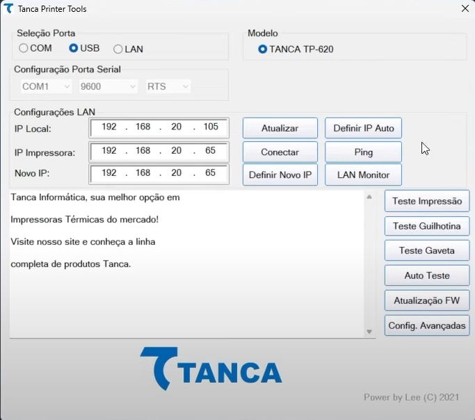Open the RTS flow control dropdown
The image size is (475, 420).
tap(168, 87)
